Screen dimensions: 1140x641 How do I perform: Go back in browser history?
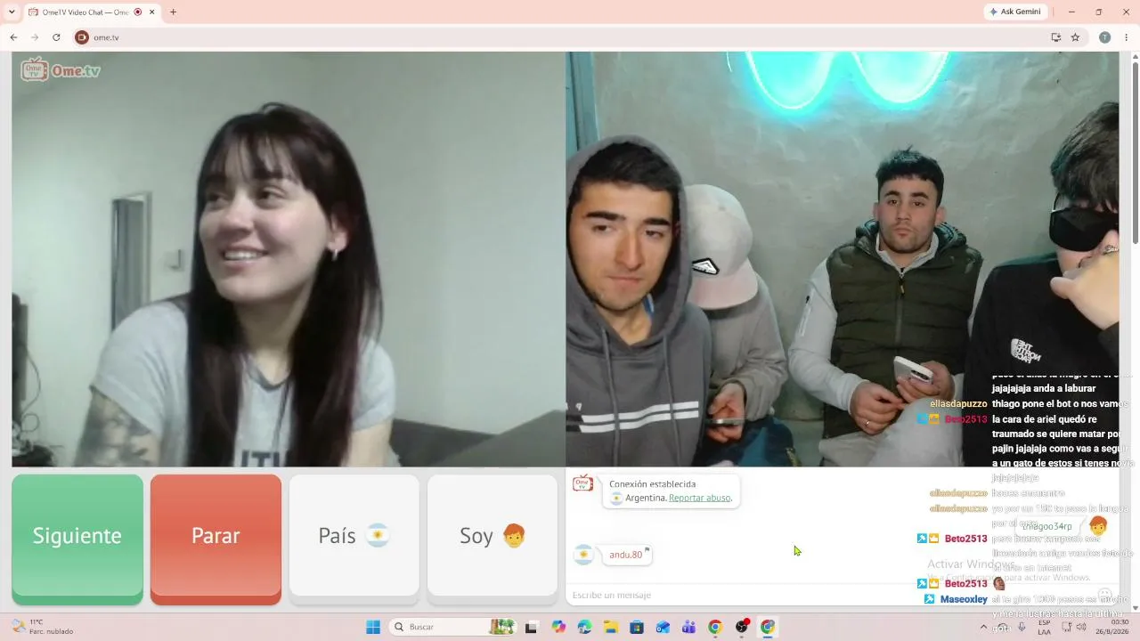[x=13, y=37]
